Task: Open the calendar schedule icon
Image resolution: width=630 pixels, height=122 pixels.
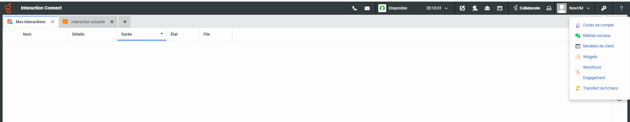Action: (500, 8)
